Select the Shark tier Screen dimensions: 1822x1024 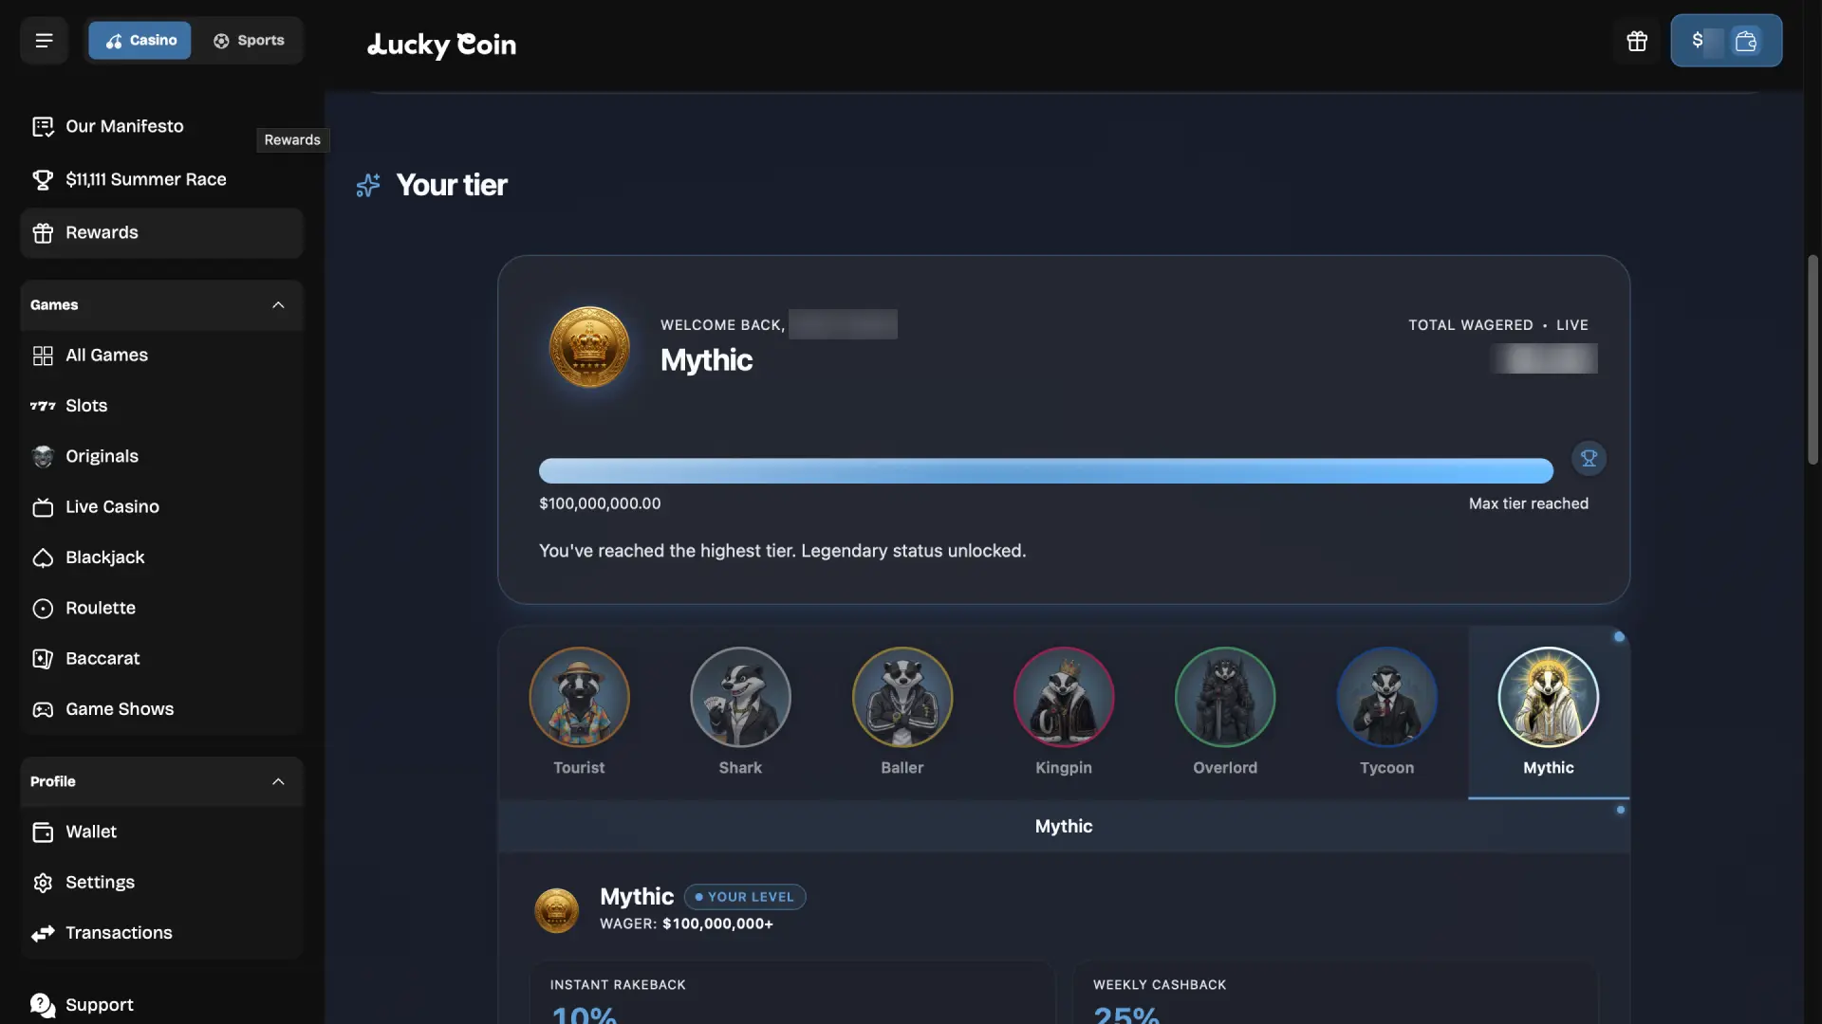[x=740, y=711]
